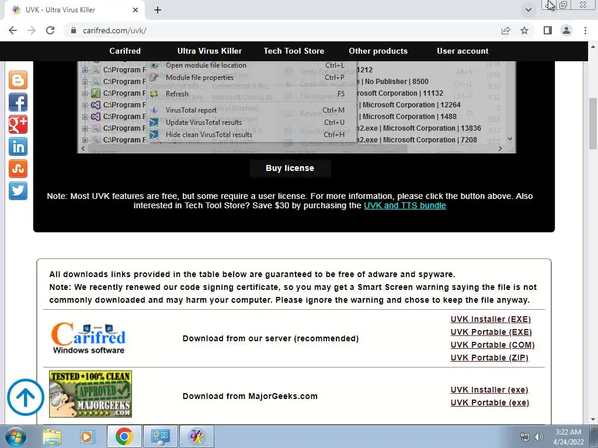Open the Ultra Virus Killer menu
598x448 pixels.
(x=210, y=51)
